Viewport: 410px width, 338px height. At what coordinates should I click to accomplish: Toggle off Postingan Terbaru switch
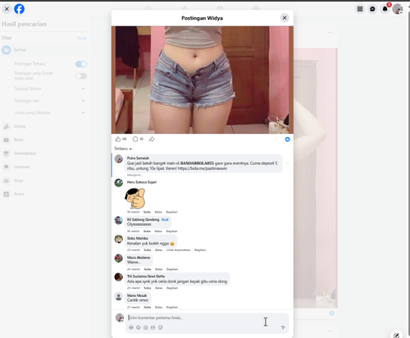pos(81,64)
